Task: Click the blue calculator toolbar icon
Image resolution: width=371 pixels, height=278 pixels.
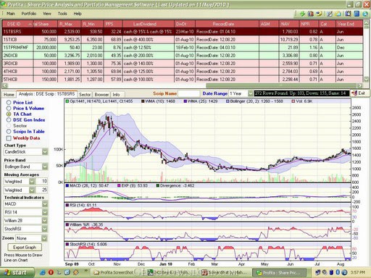Action: 357,14
